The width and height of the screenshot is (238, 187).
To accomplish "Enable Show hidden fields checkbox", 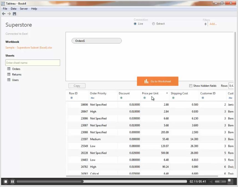I will [x=191, y=86].
